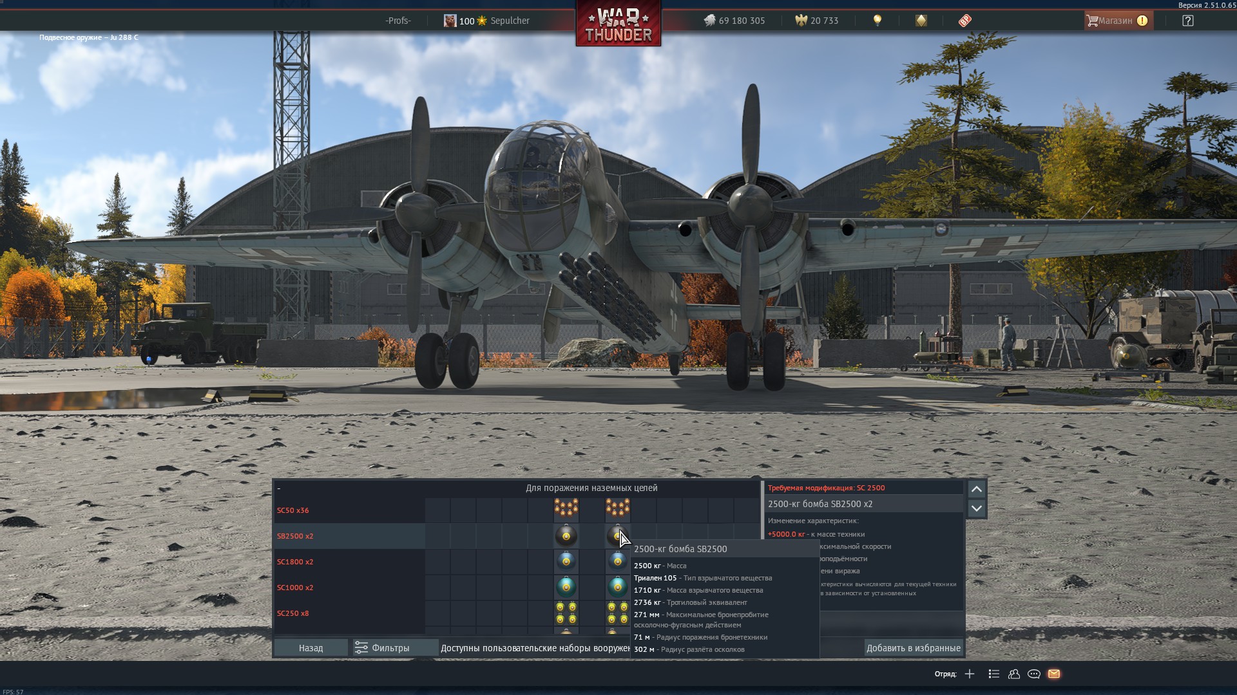The width and height of the screenshot is (1237, 695).
Task: Click the Golden Eagles currency icon
Action: 801,21
